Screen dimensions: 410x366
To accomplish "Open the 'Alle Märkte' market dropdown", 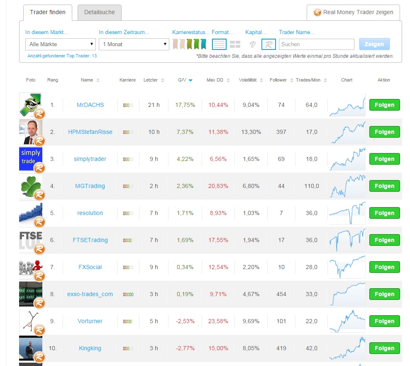I will pyautogui.click(x=61, y=44).
